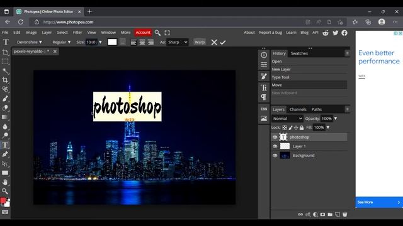403x226 pixels.
Task: Open the Learn link
Action: point(291,33)
